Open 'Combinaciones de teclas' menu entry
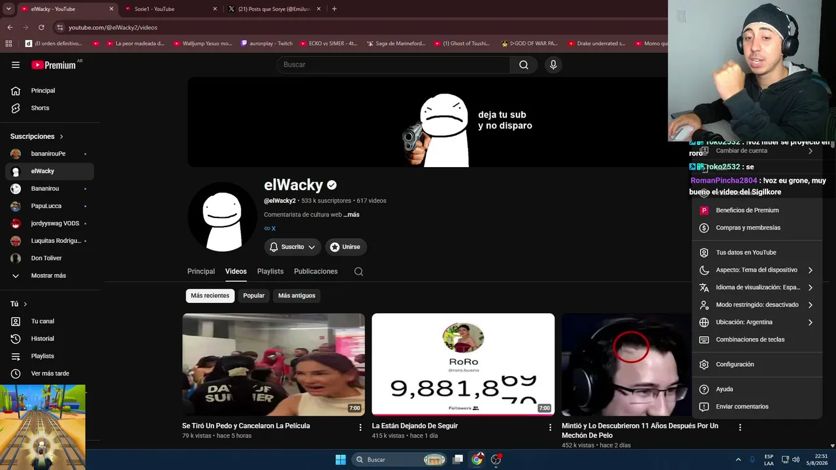The image size is (836, 470). (758, 339)
